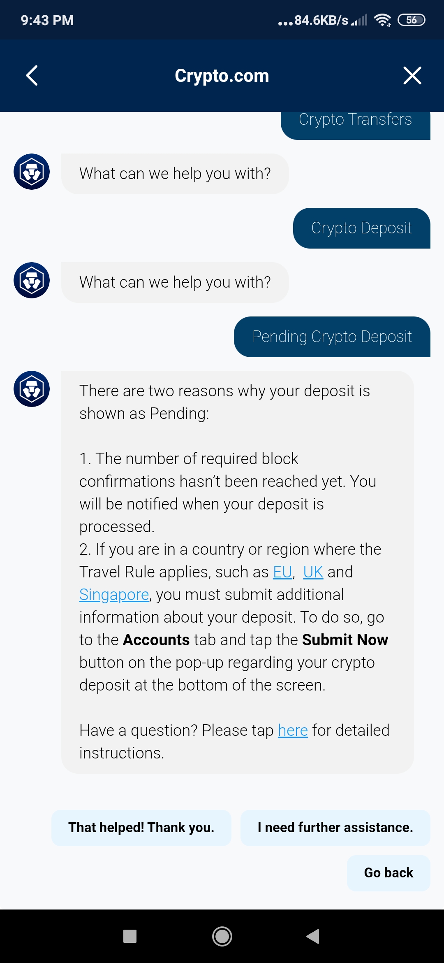Tap the Pending Crypto Deposit bubble

click(332, 337)
